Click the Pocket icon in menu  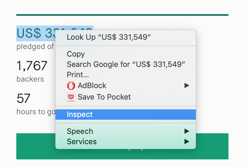pyautogui.click(x=71, y=97)
